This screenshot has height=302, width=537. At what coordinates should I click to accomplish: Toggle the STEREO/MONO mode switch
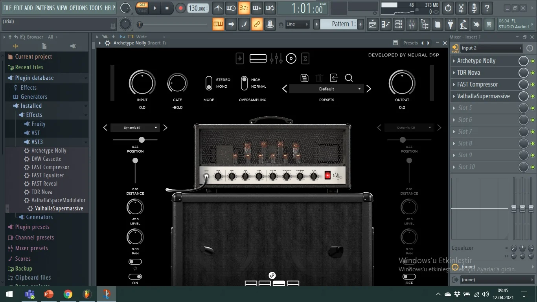click(x=209, y=83)
